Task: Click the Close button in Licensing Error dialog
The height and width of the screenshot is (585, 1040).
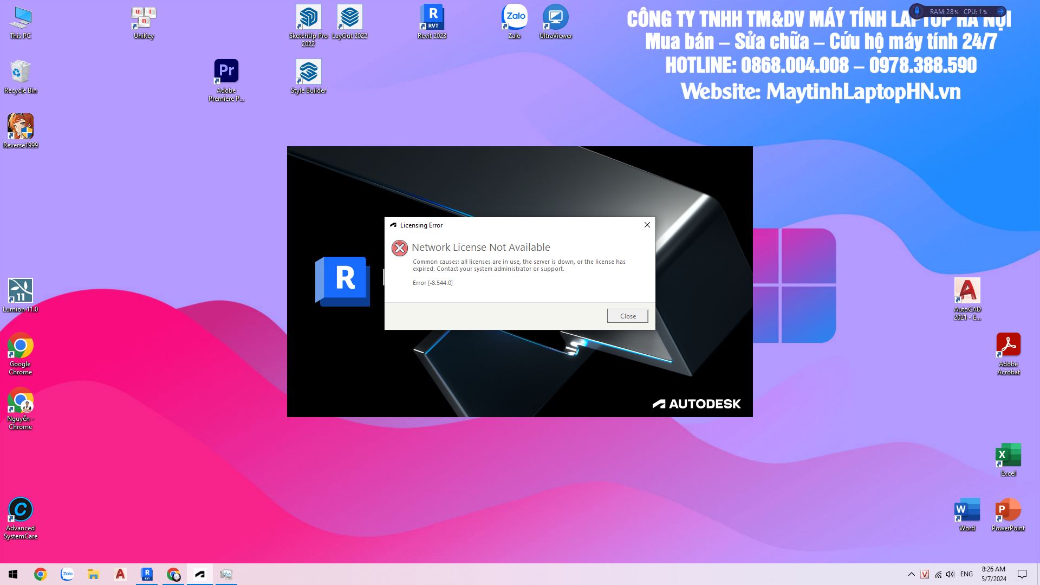Action: pyautogui.click(x=627, y=316)
